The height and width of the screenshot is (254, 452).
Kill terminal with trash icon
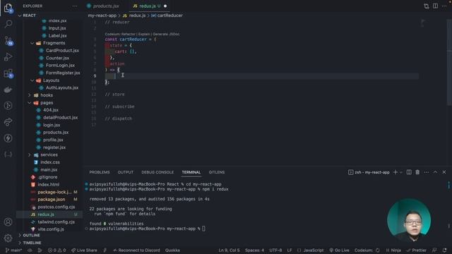pos(417,172)
